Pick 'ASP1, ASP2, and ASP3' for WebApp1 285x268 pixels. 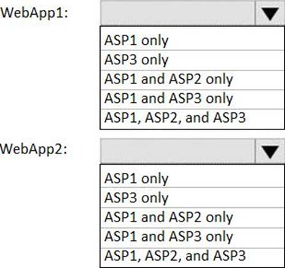click(192, 118)
